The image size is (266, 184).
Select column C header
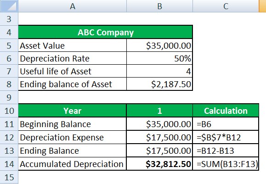tap(226, 6)
